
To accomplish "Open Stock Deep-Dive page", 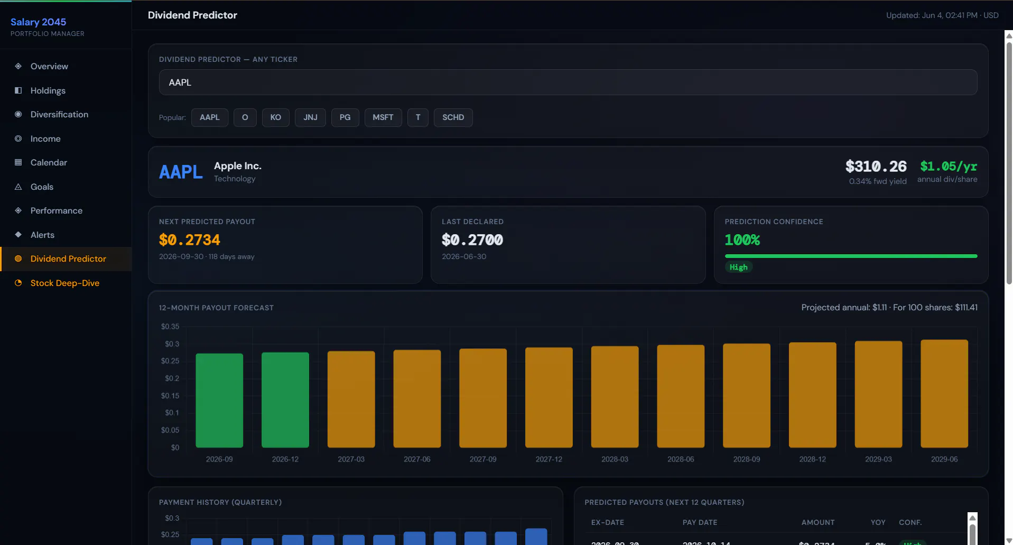I will pyautogui.click(x=66, y=283).
